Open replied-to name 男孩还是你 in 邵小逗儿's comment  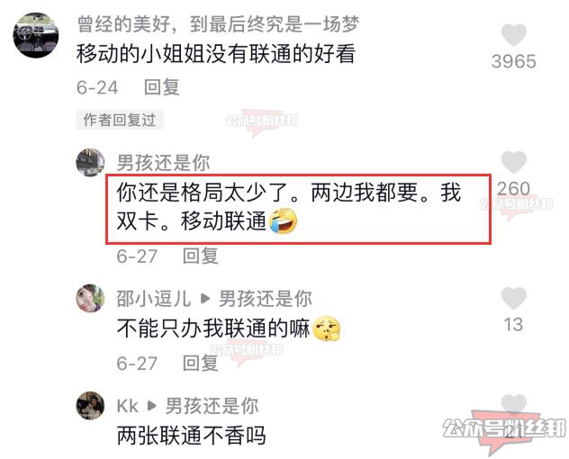tap(266, 299)
